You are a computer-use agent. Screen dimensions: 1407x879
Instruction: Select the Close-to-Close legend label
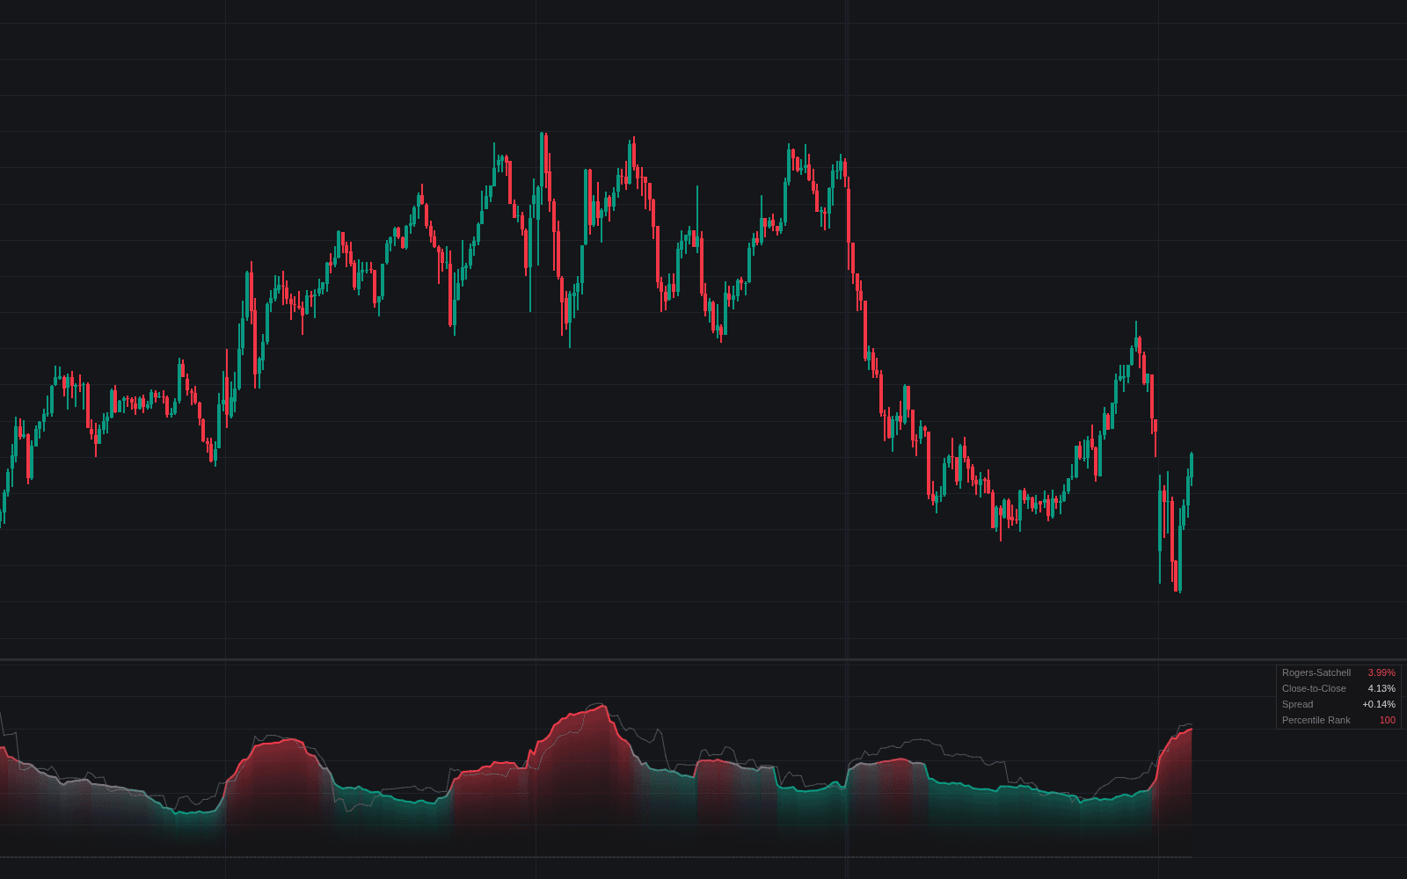1314,688
